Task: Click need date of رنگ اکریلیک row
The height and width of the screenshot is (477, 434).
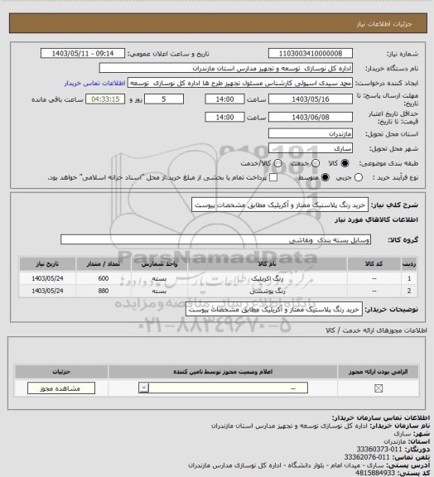Action: (x=47, y=278)
